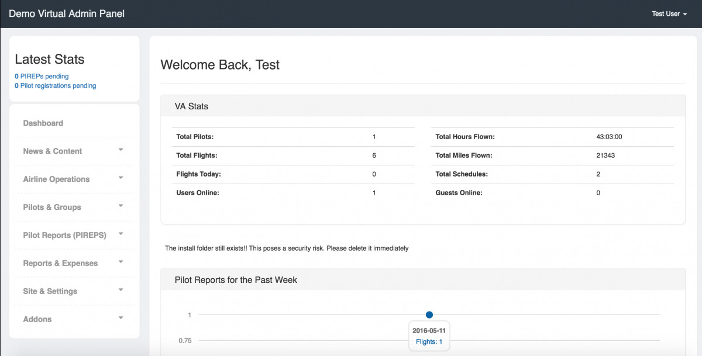Open the Pilots & Groups section
Viewport: 702px width, 356px height.
52,207
